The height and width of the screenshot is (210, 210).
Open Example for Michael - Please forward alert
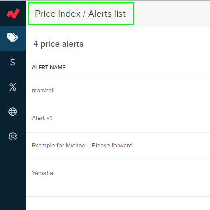pos(82,146)
